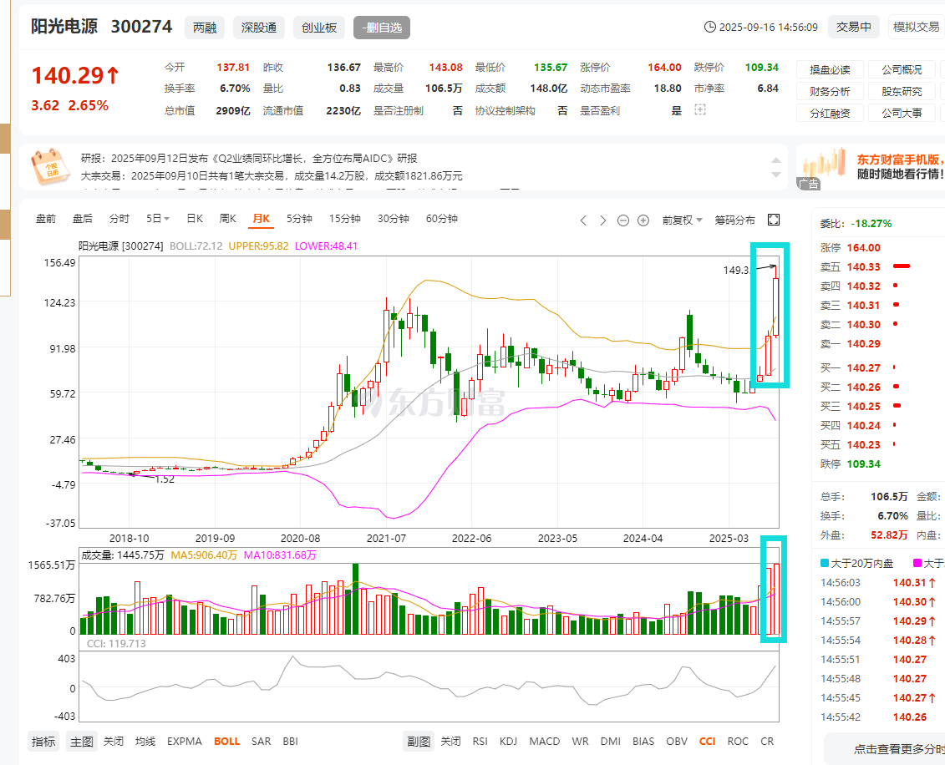This screenshot has width=945, height=765.
Task: Select BOLL main indicator
Action: [x=226, y=742]
